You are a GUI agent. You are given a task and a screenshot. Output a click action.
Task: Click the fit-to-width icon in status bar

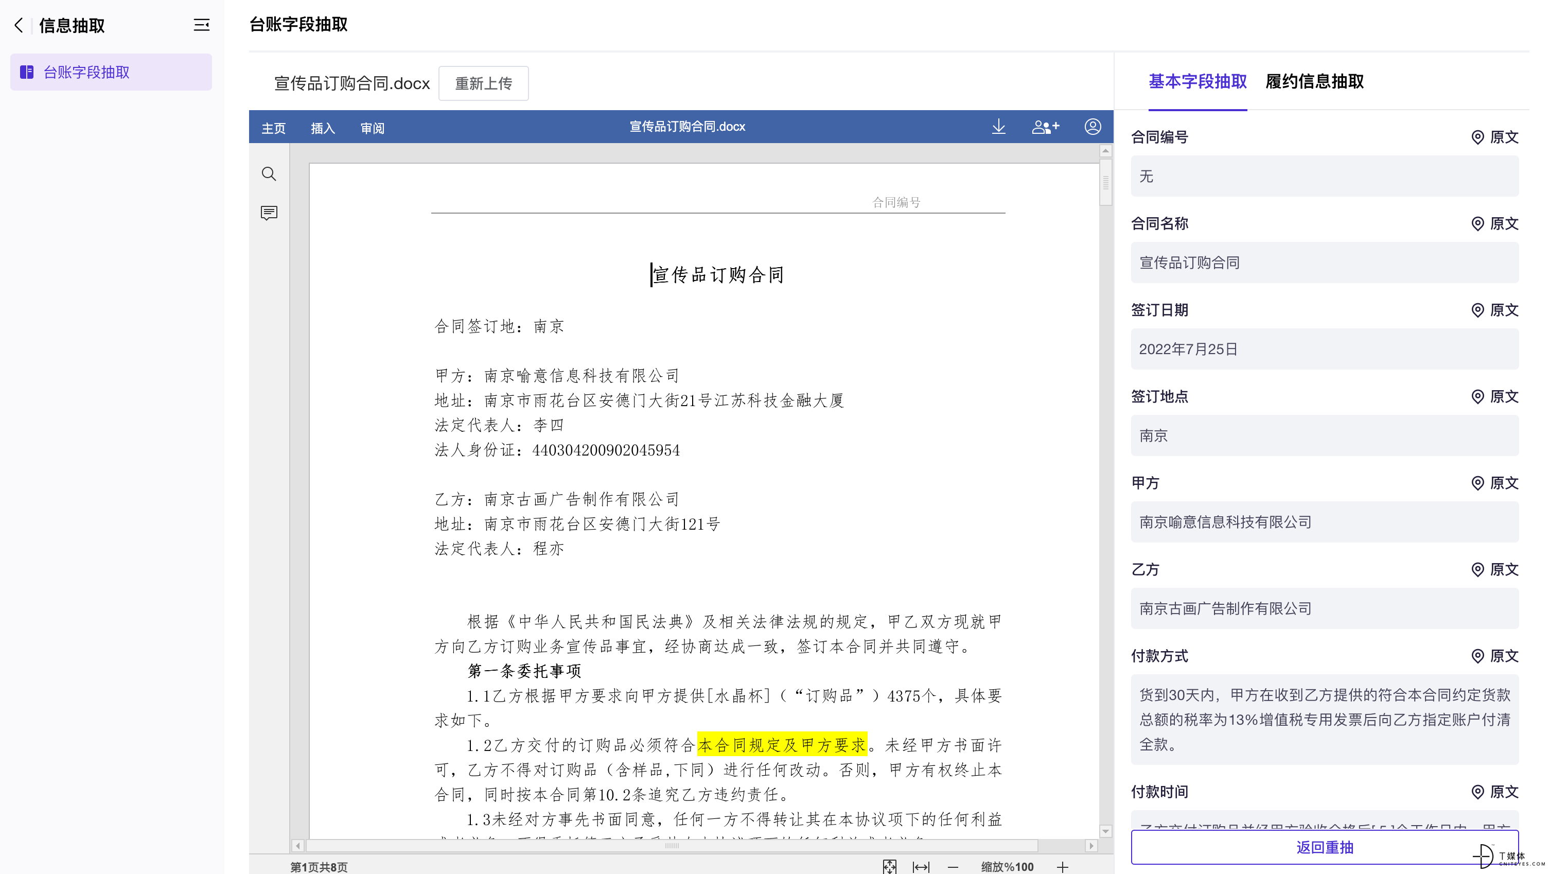click(x=921, y=867)
